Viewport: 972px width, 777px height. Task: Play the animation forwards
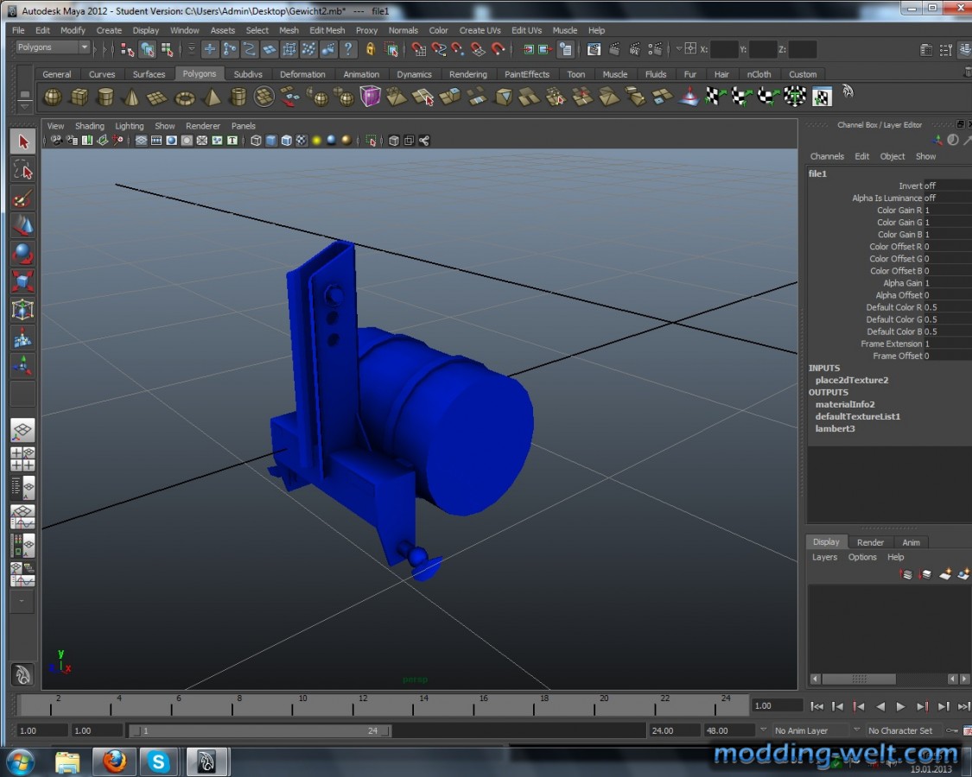point(900,706)
